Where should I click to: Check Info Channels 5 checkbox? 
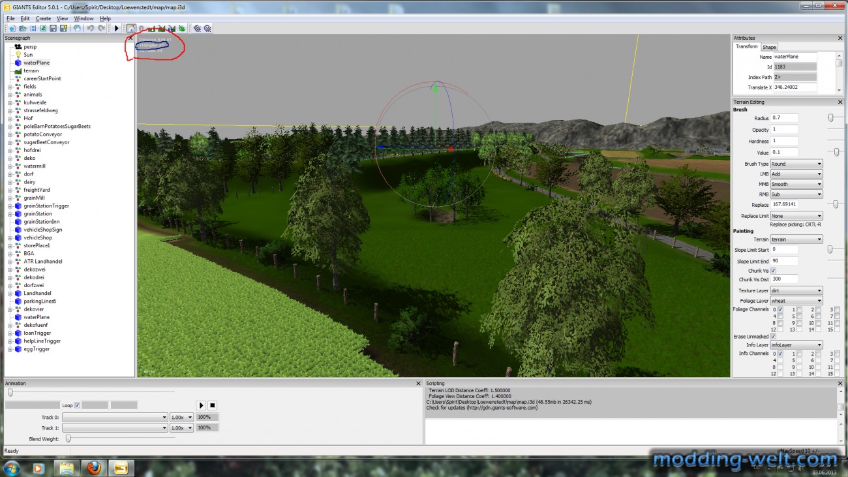click(799, 360)
